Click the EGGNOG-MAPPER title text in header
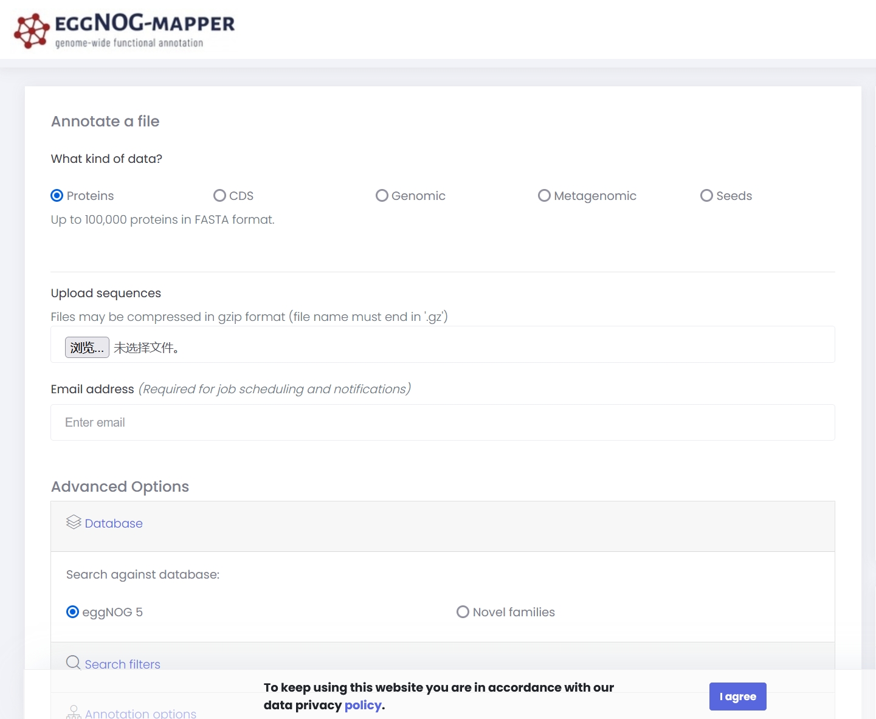 pos(144,24)
